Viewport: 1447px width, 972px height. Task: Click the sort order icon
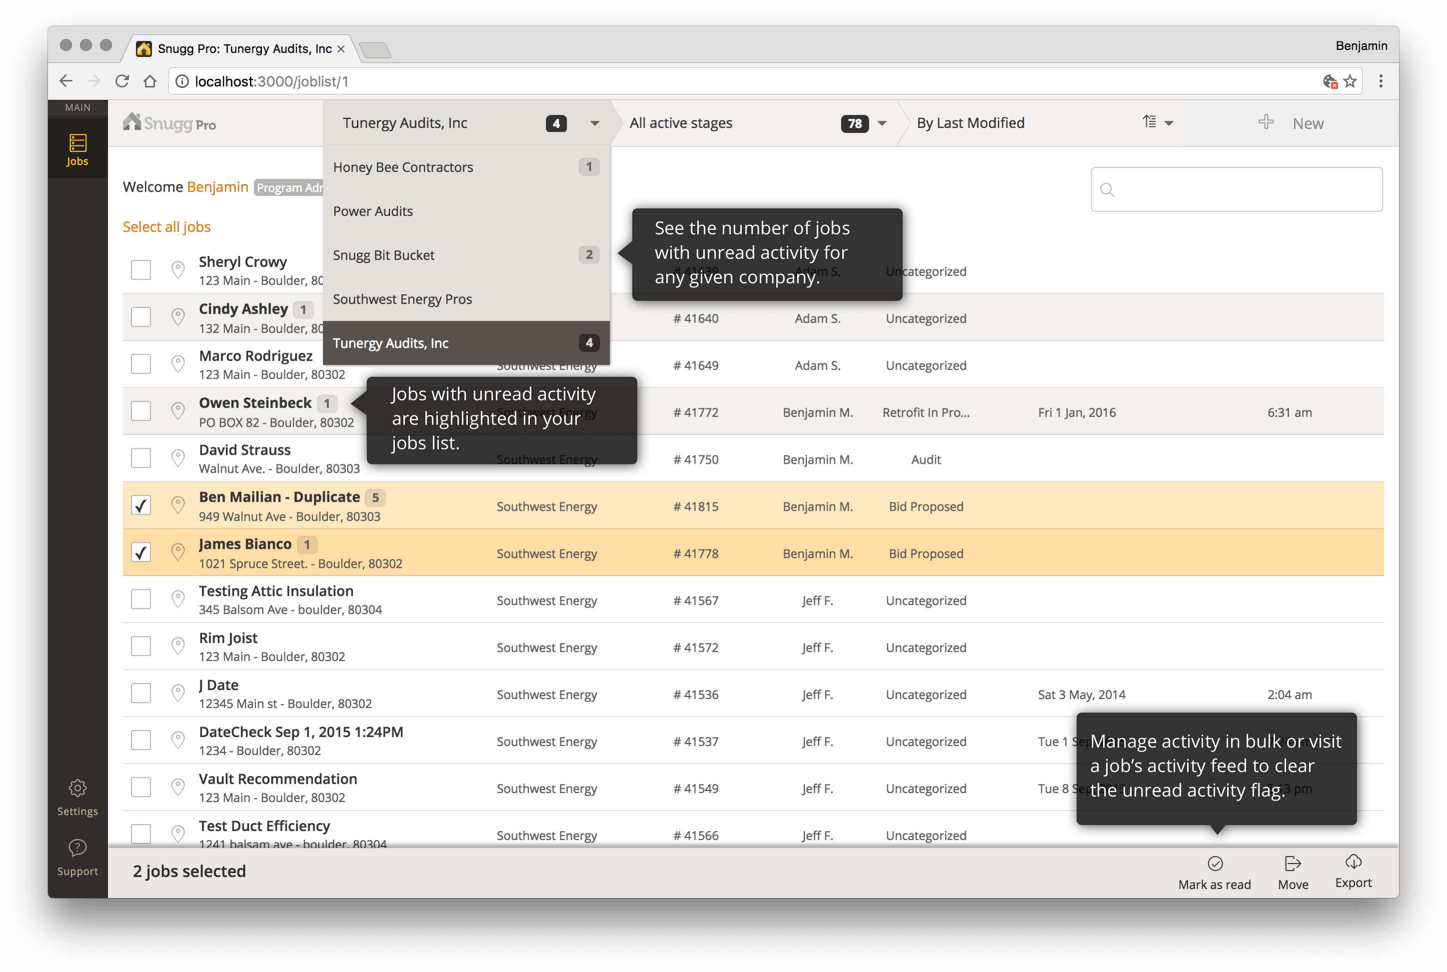click(x=1149, y=122)
